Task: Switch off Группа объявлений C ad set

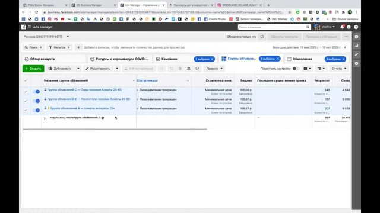Action: pyautogui.click(x=36, y=92)
